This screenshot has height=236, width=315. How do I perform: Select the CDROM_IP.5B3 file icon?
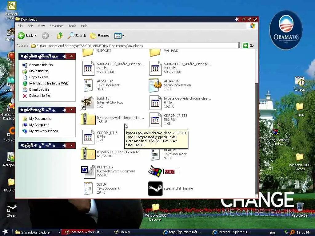click(x=155, y=120)
